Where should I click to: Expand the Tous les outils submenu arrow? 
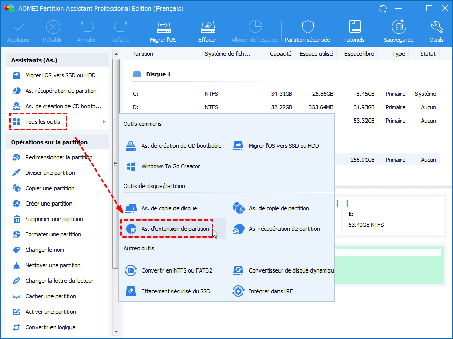pyautogui.click(x=104, y=122)
